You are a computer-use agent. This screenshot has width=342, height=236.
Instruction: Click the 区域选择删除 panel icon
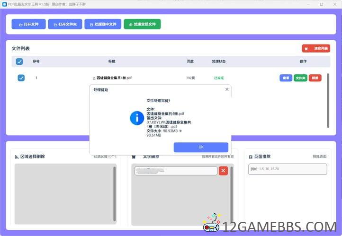[17, 157]
